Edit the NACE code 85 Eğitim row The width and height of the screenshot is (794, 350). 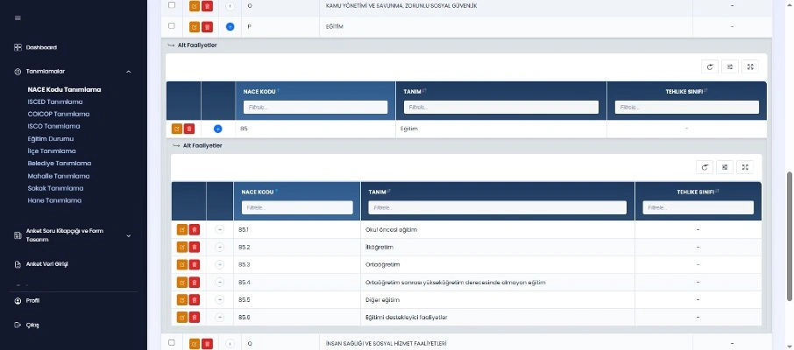coord(177,129)
